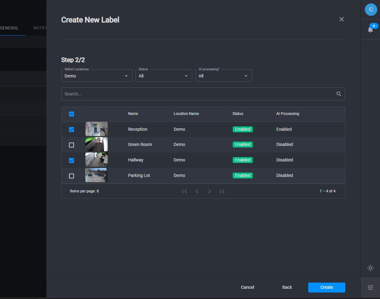Screen dimensions: 380x299
Task: Click the Enabled status badge for Hallway
Action: [x=243, y=160]
